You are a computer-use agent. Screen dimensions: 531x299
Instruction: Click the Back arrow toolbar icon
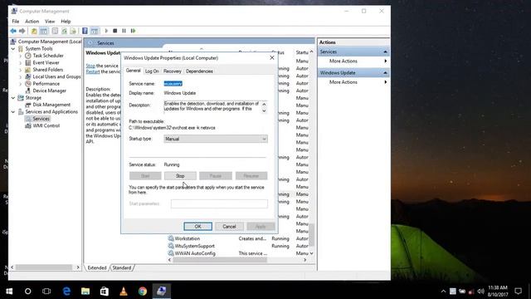13,31
